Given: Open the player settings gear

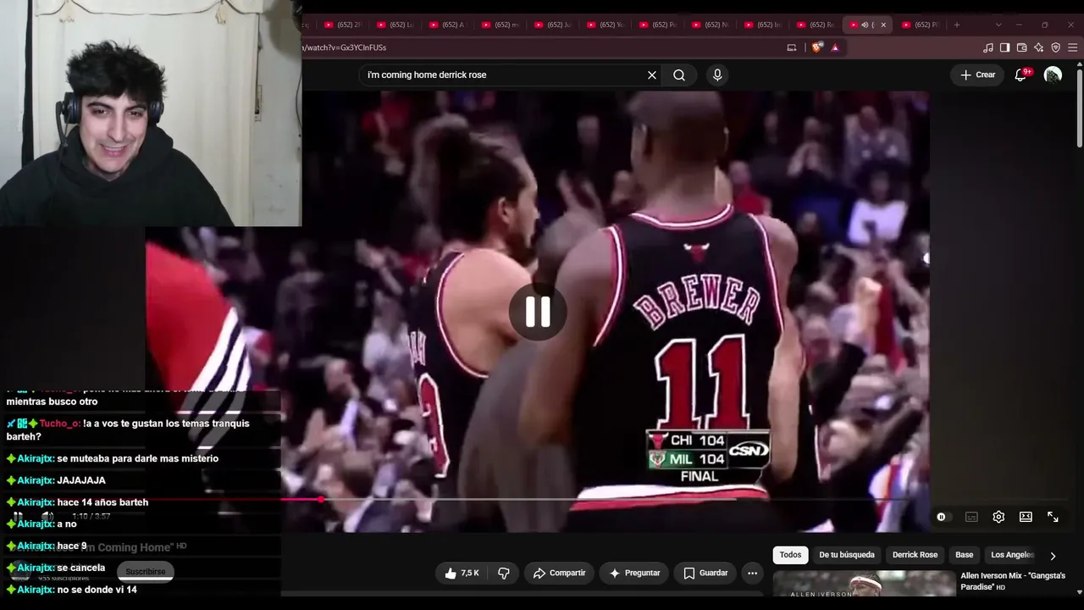Looking at the screenshot, I should coord(998,517).
